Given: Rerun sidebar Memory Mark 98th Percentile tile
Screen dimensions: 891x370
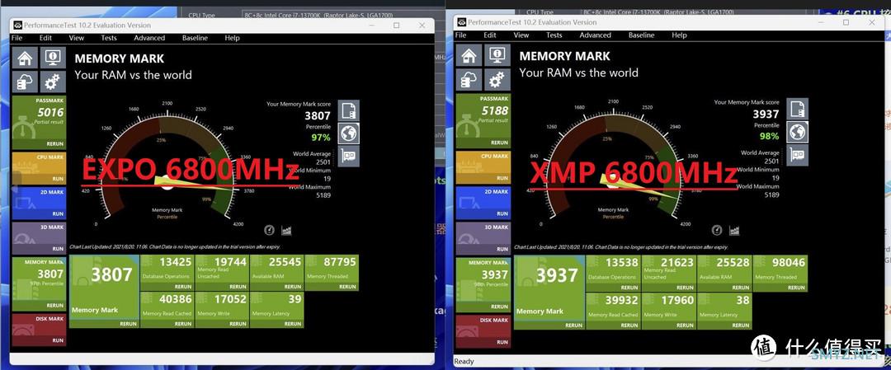Looking at the screenshot, I should pos(499,307).
